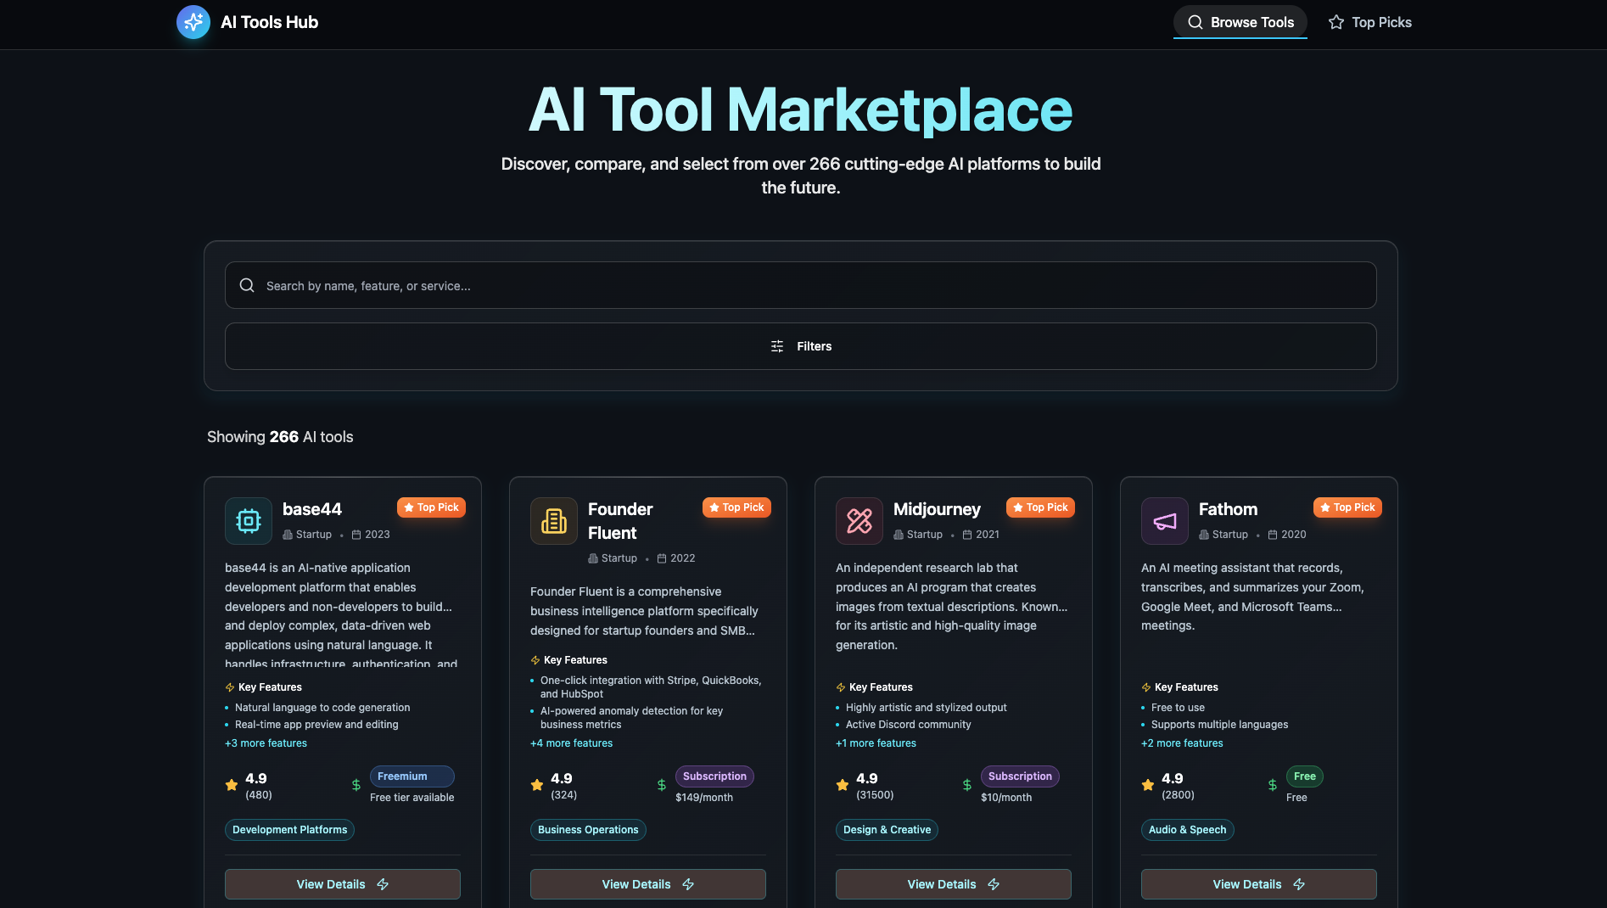
Task: Click the lightning icon in Fathom View Details
Action: coord(1299,884)
